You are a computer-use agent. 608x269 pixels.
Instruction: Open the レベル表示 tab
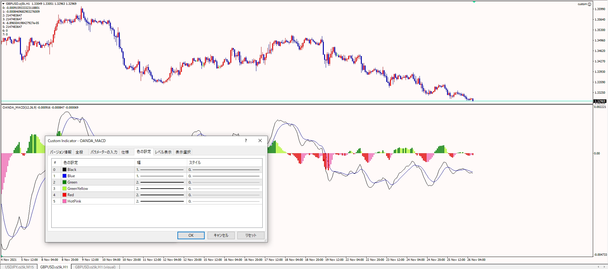coord(163,152)
